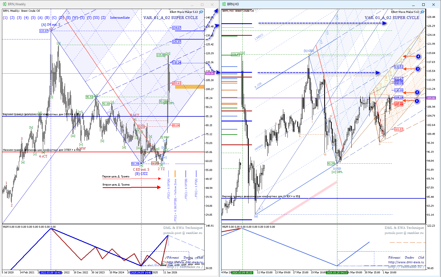Click numbered marker 2 circle on H3 chart
The height and width of the screenshot is (277, 441).
[x=417, y=92]
